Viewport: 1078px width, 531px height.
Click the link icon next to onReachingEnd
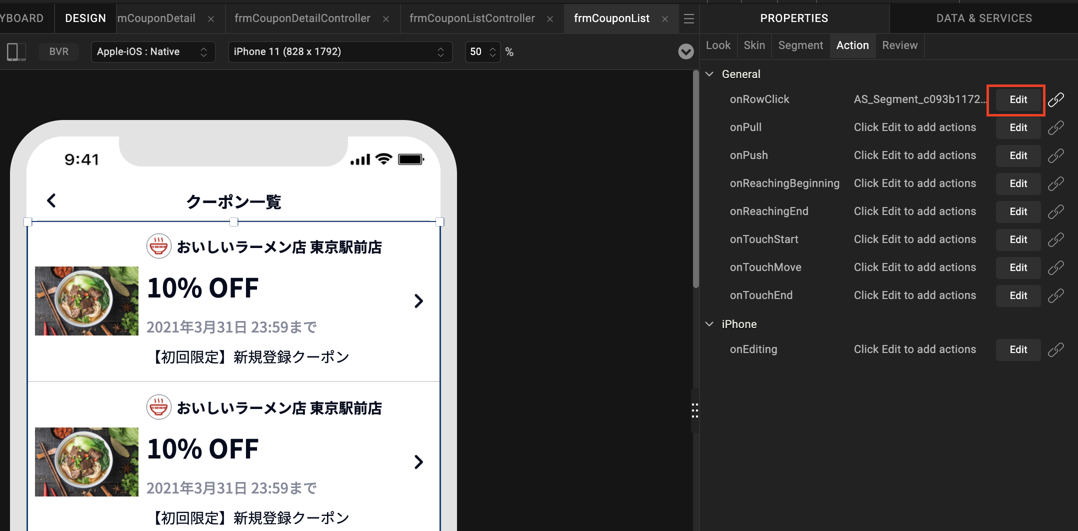click(x=1056, y=211)
